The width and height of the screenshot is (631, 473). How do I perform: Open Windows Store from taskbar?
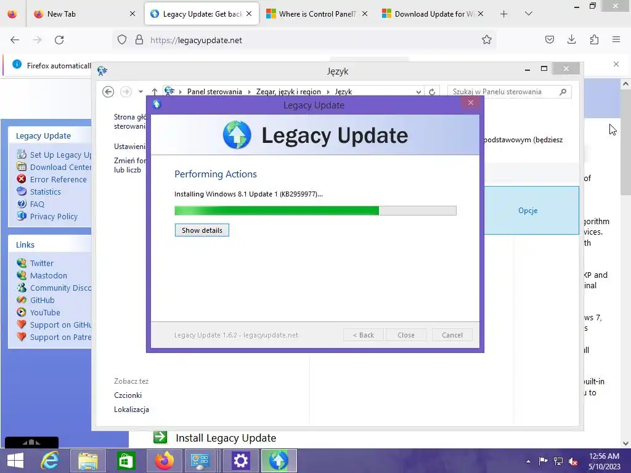126,461
